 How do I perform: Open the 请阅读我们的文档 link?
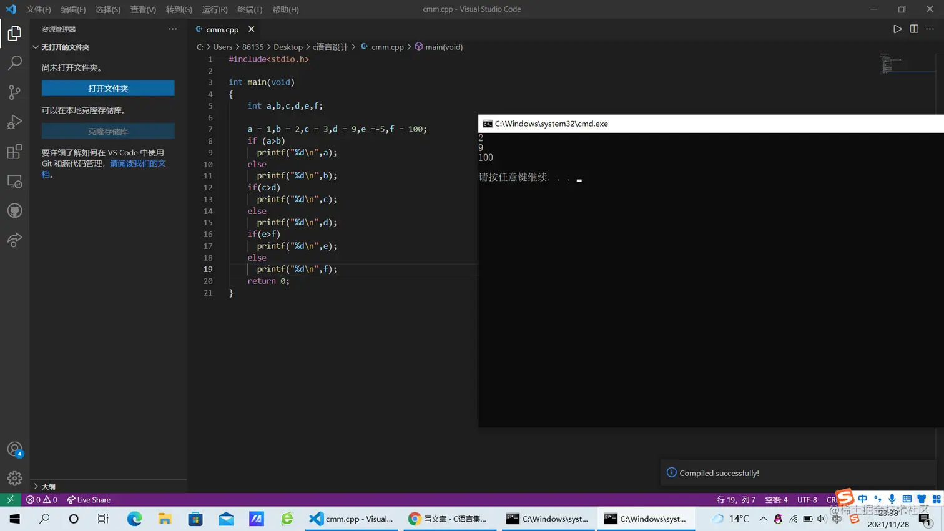137,163
